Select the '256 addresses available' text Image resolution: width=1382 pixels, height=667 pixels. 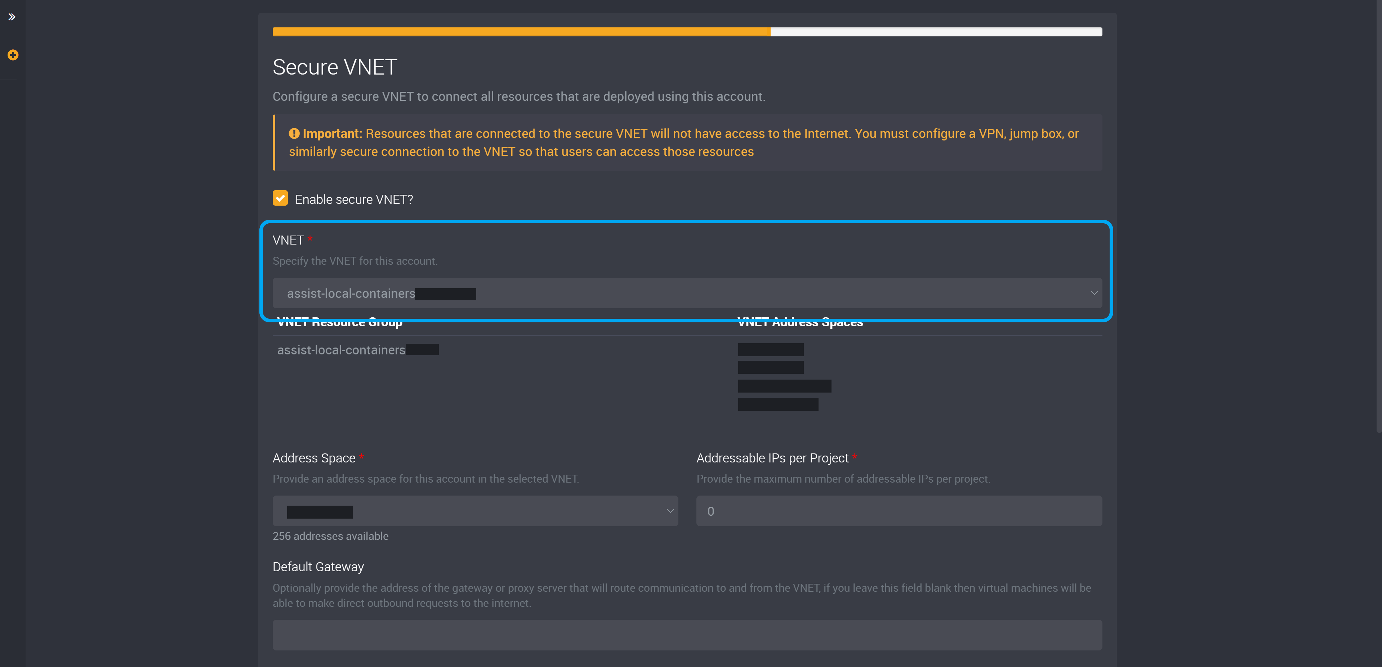click(x=330, y=536)
